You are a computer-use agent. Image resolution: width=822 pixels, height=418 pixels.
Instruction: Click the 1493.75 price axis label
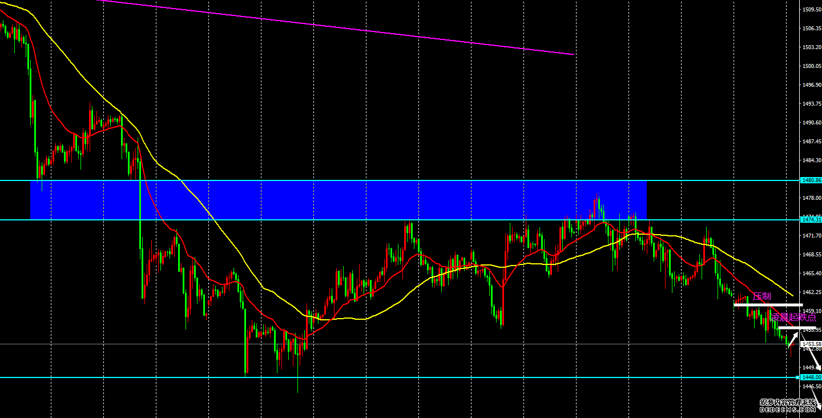point(811,104)
